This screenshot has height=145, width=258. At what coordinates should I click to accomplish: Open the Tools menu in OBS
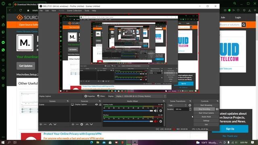coord(87,10)
